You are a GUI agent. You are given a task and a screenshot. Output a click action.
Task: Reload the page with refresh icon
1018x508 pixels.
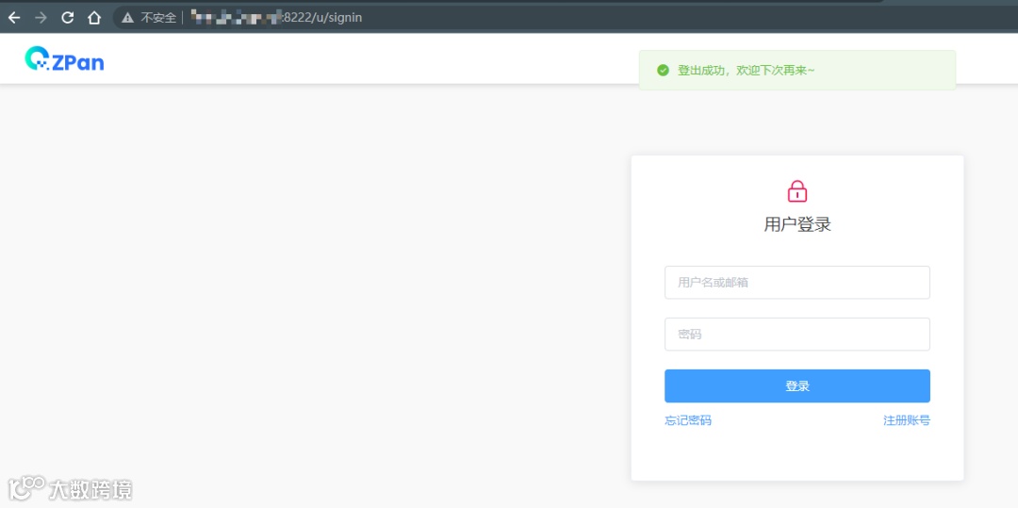[68, 18]
